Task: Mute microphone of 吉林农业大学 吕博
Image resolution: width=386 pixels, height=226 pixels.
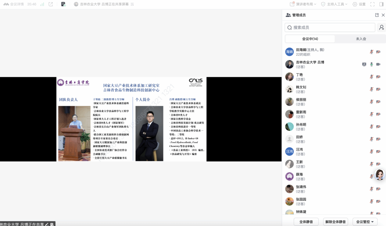Action: coord(371,64)
